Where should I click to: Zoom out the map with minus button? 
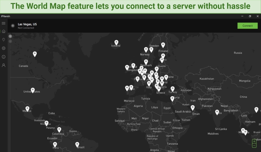[254, 145]
